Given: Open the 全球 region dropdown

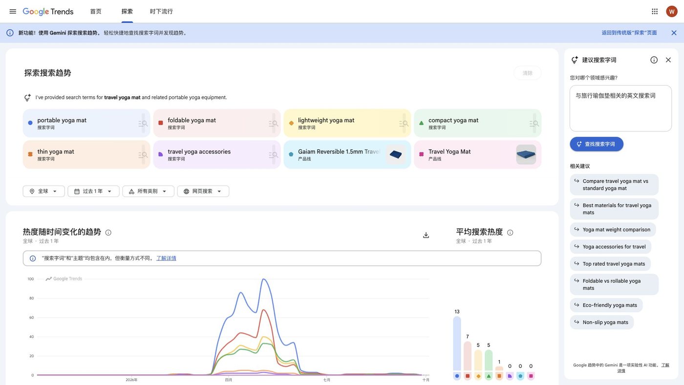Looking at the screenshot, I should coord(43,192).
